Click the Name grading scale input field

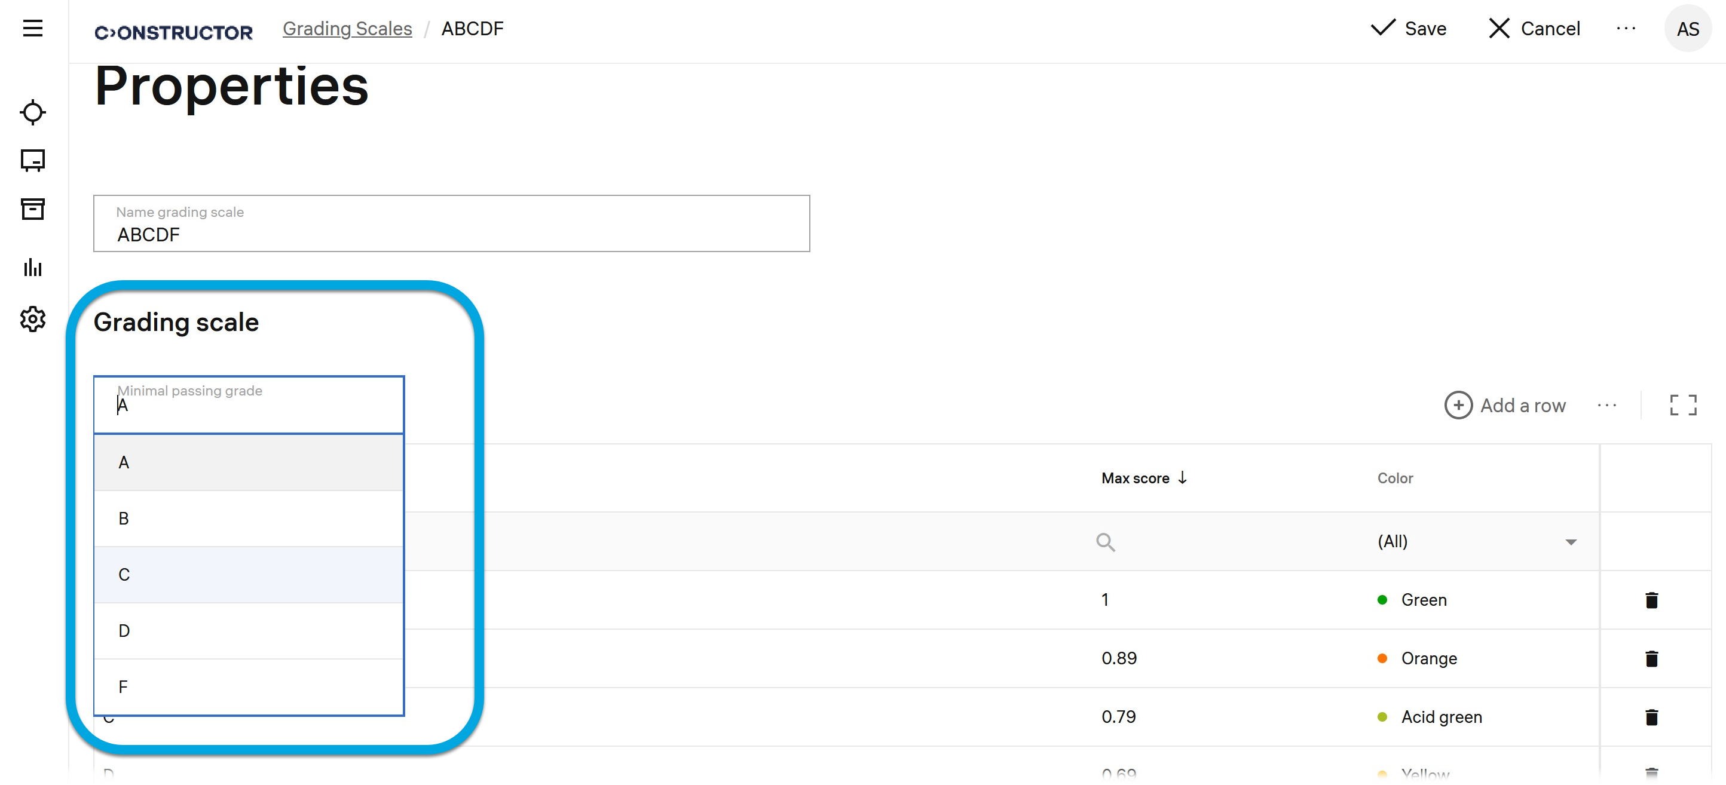tap(451, 223)
